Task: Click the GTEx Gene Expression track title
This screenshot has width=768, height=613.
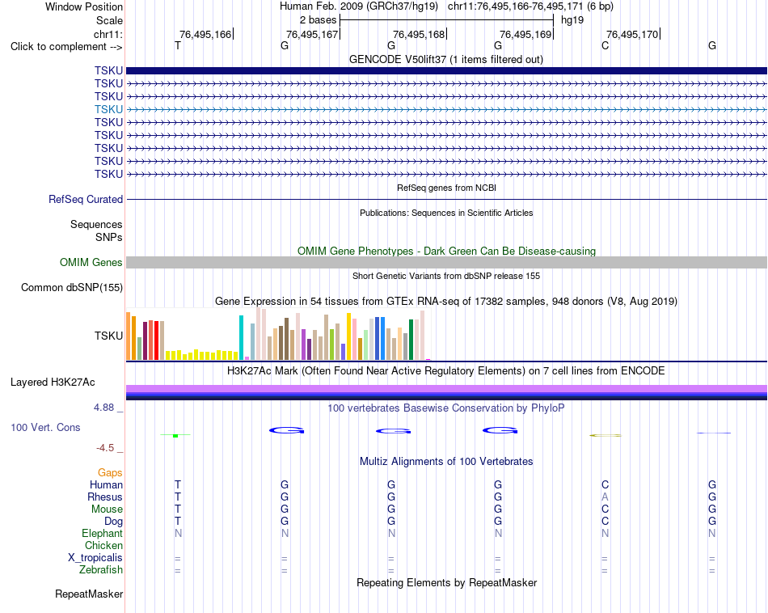Action: click(x=446, y=302)
